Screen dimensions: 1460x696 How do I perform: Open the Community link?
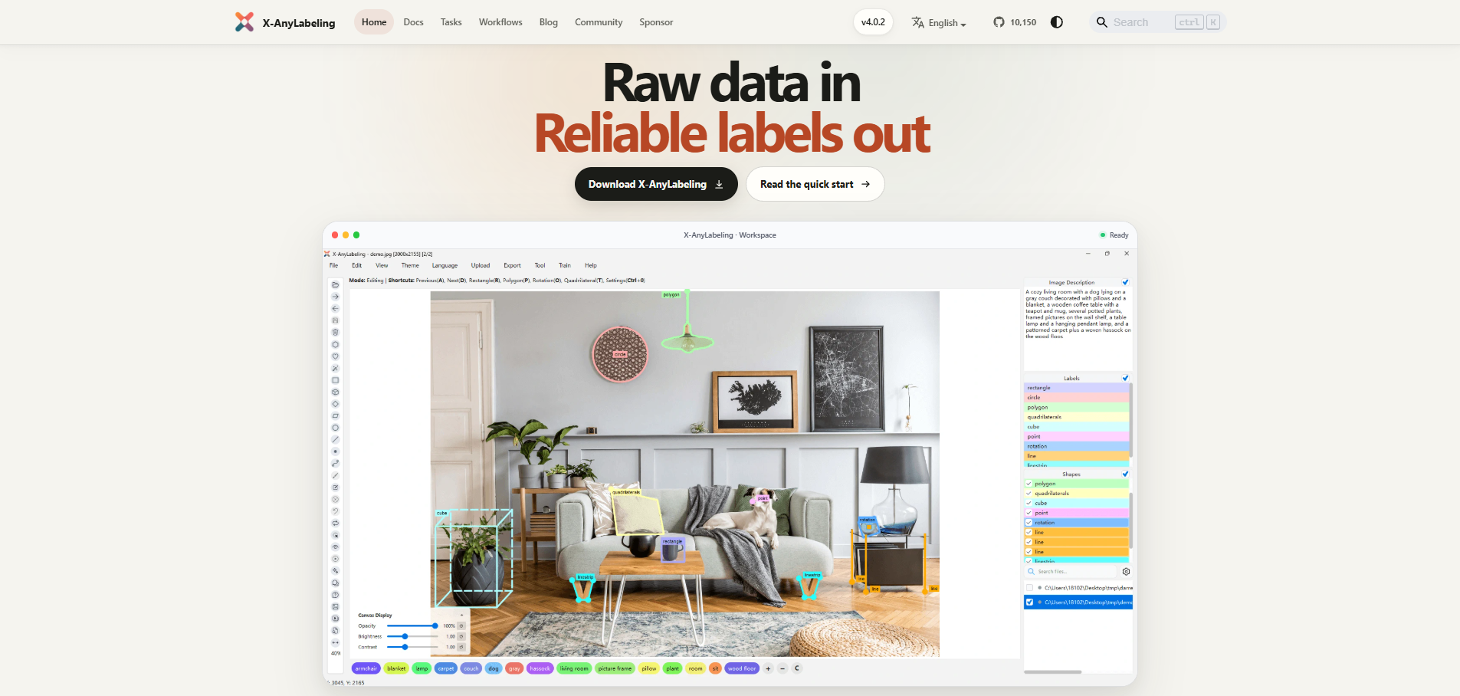tap(599, 22)
